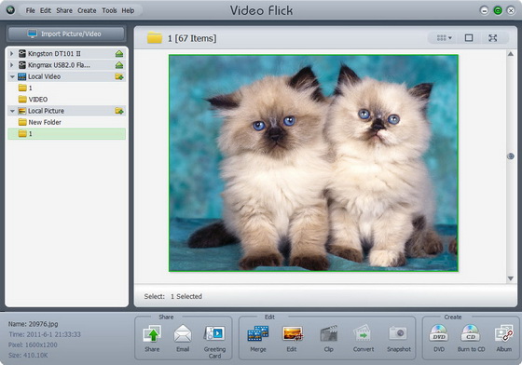Select the New Folder item

point(66,122)
